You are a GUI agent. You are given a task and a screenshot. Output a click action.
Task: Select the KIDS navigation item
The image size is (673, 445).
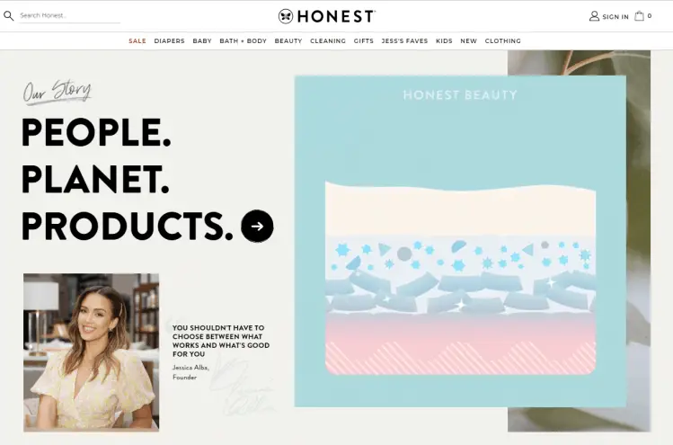tap(444, 40)
